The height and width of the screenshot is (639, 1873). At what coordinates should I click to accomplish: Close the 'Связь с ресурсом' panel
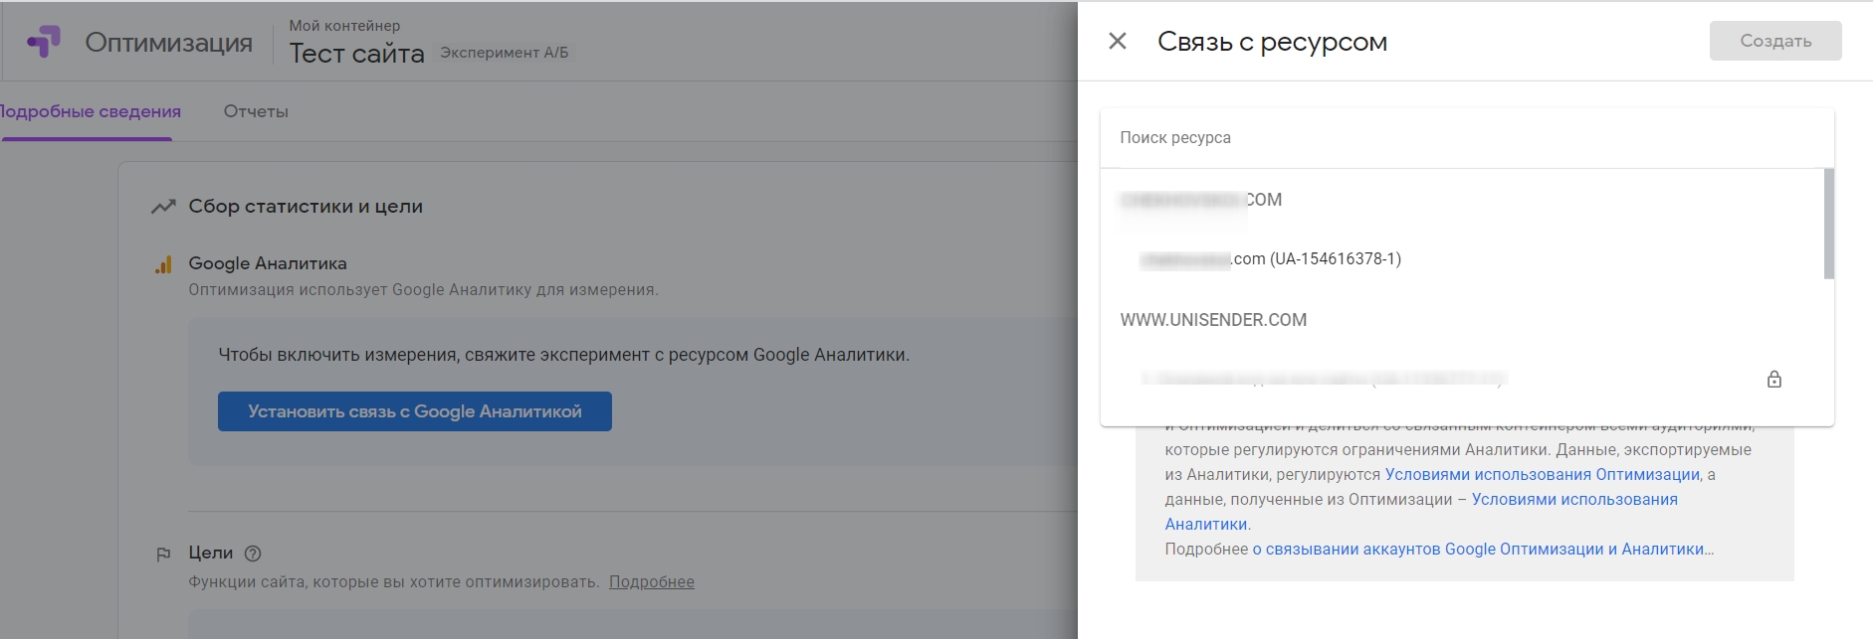point(1118,41)
